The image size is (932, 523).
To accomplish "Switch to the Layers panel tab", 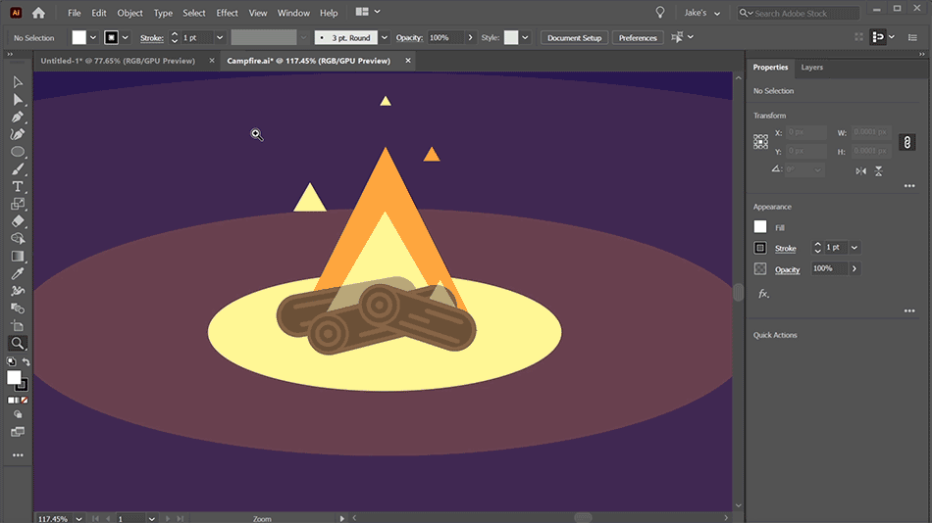I will [x=811, y=68].
